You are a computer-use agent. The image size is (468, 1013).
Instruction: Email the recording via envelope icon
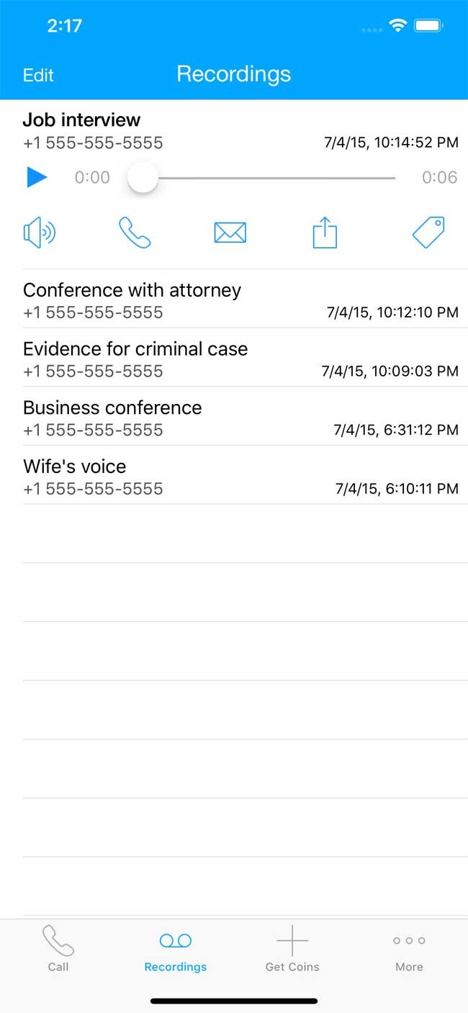pos(230,233)
